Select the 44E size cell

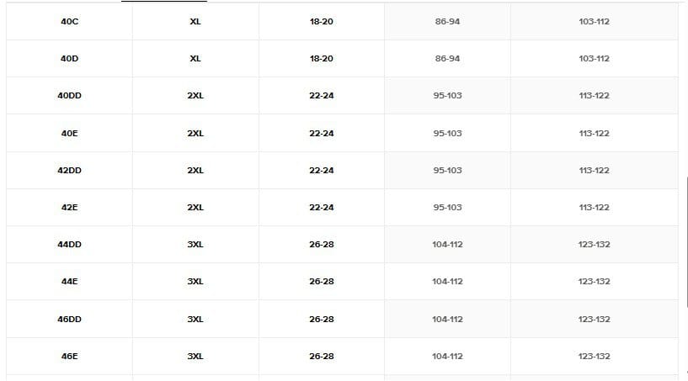(70, 282)
